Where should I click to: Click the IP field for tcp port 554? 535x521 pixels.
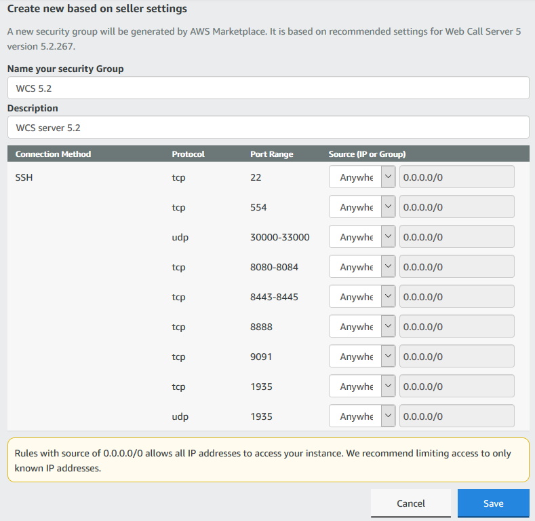[x=456, y=207]
